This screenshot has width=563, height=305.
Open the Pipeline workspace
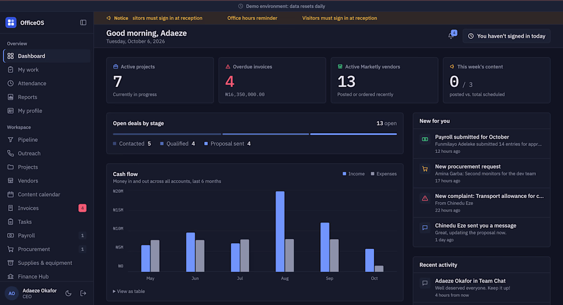(x=47, y=140)
